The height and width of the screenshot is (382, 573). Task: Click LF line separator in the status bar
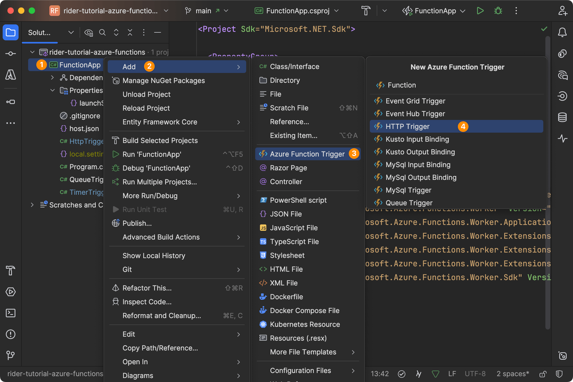pyautogui.click(x=452, y=374)
